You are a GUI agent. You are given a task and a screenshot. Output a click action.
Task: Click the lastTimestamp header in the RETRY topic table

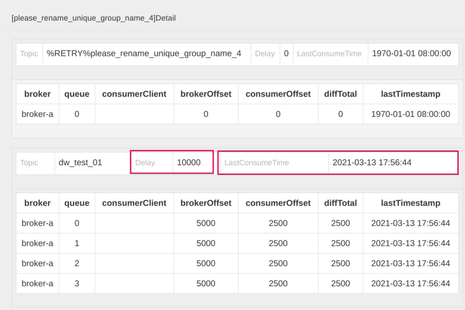[410, 94]
